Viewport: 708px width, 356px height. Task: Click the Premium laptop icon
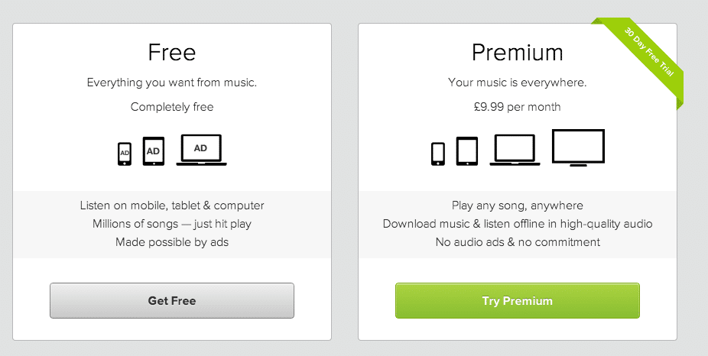click(515, 150)
